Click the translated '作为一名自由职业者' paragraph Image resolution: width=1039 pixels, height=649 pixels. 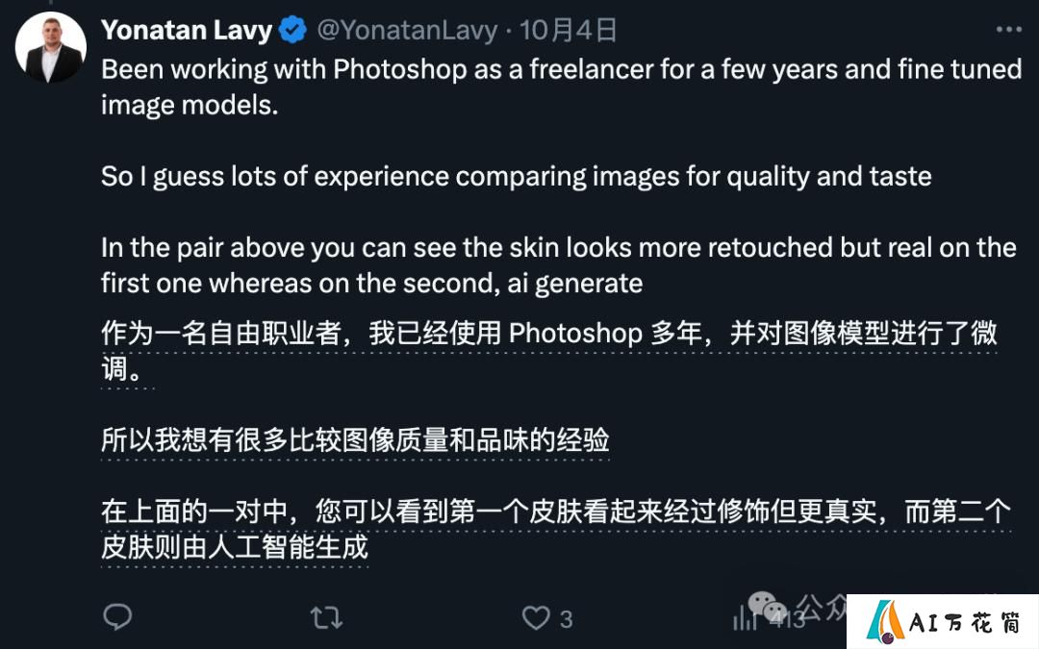point(548,350)
